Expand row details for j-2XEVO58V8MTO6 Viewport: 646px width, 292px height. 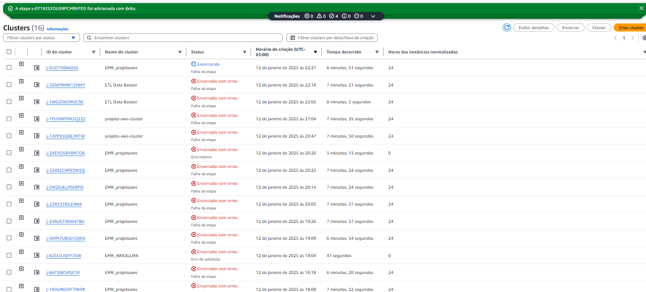tap(21, 149)
